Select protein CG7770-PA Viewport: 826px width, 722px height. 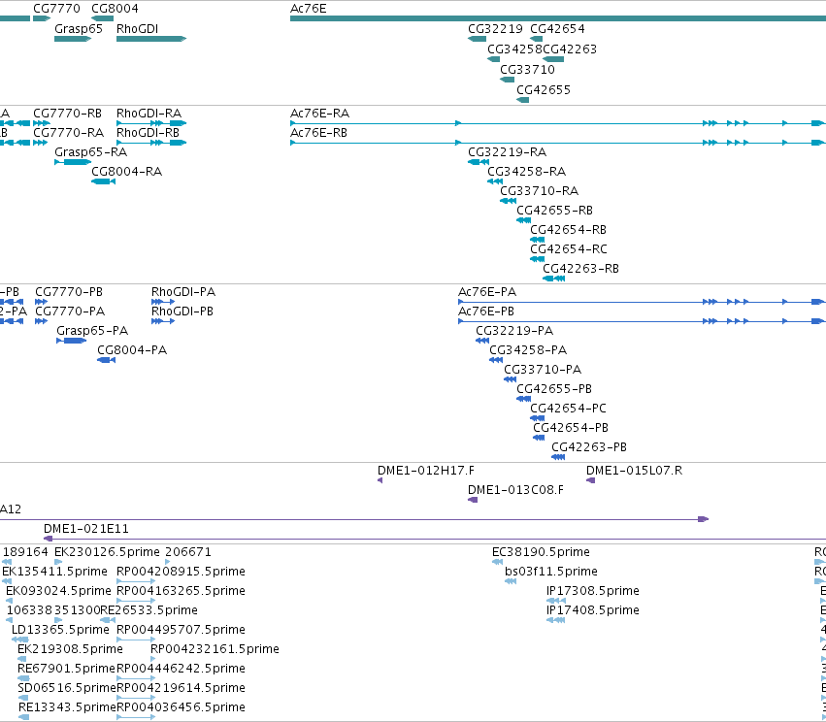coord(70,311)
